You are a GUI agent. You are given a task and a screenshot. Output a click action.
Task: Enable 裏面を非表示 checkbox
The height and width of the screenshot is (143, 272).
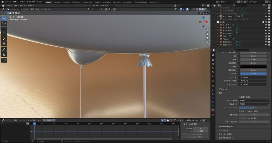click(240, 97)
